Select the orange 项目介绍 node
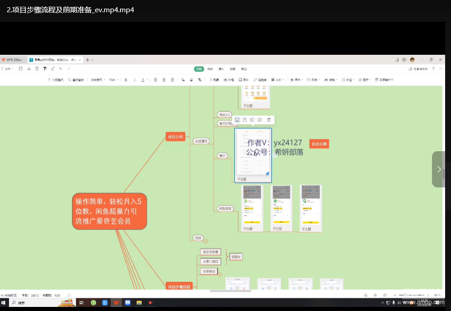The width and height of the screenshot is (451, 311). click(x=176, y=137)
